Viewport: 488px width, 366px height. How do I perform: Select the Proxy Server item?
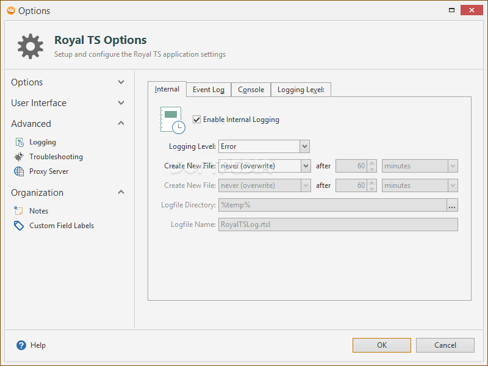pyautogui.click(x=49, y=171)
